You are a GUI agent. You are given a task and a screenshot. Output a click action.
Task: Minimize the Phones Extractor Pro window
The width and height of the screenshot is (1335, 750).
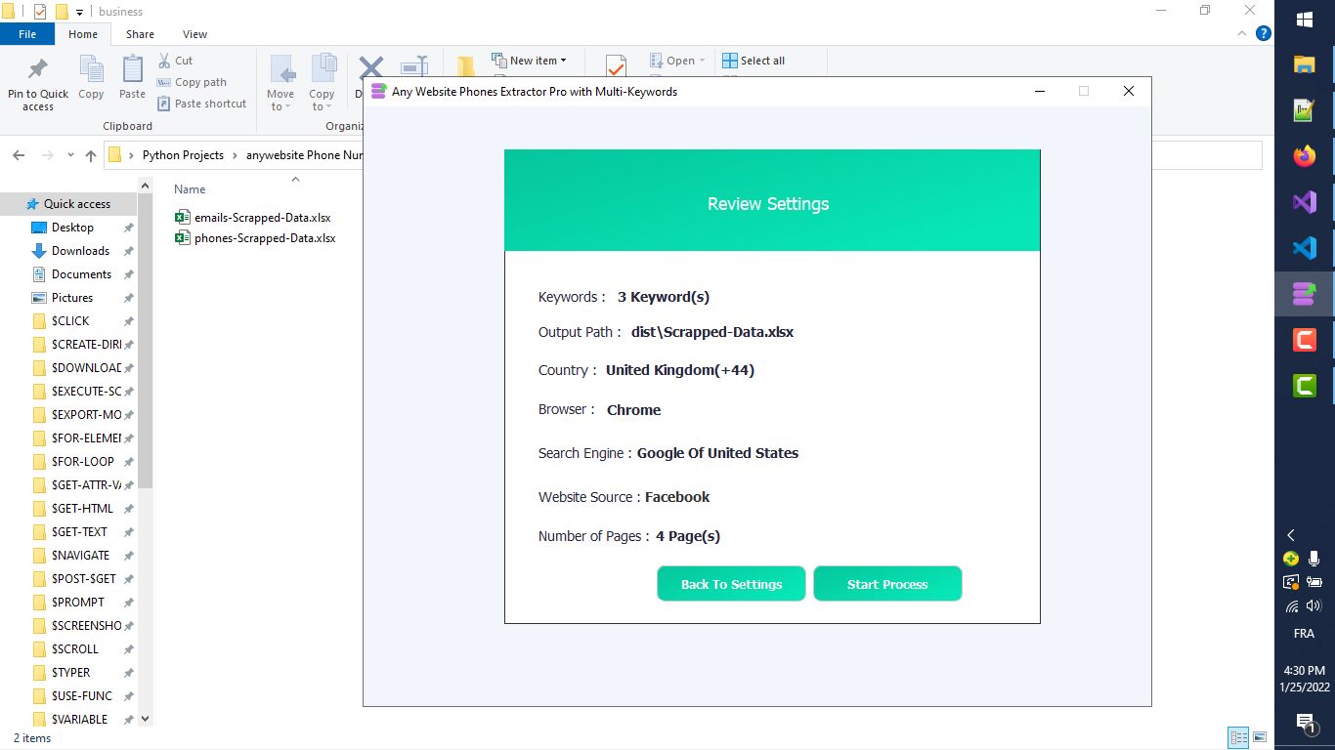pos(1040,91)
